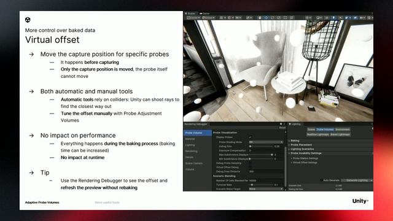Screen dimensions: 393x221
Task: Select the Lighting window tab
Action: coord(295,124)
